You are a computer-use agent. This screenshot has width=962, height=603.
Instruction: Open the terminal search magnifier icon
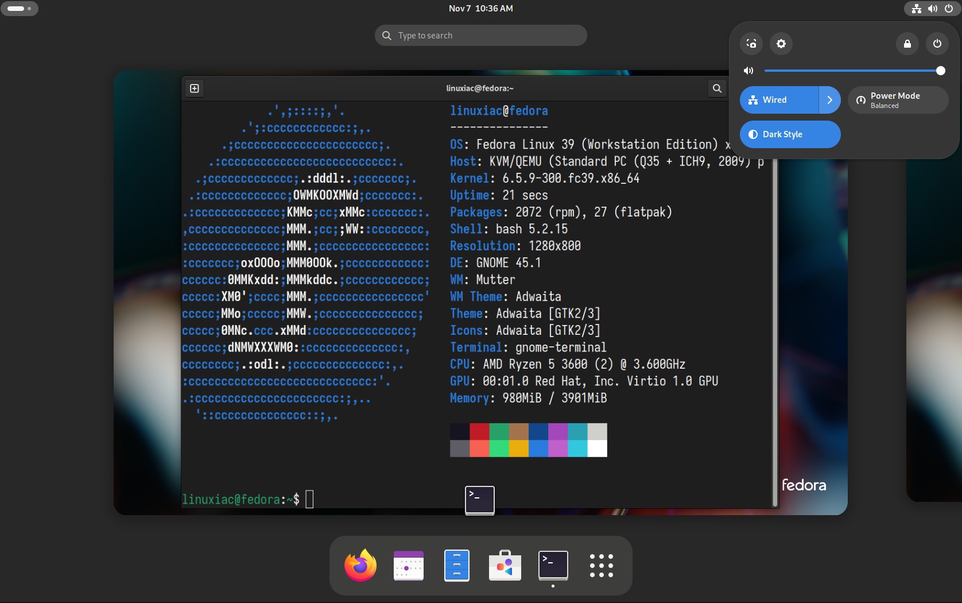pyautogui.click(x=717, y=88)
